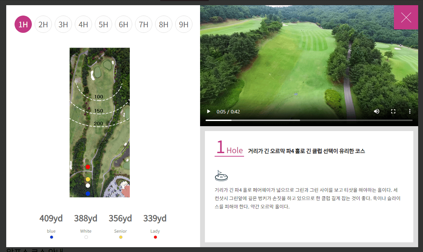Click the red Lady tee dot on the map
Viewport: 423px width, 252px height.
click(x=88, y=167)
